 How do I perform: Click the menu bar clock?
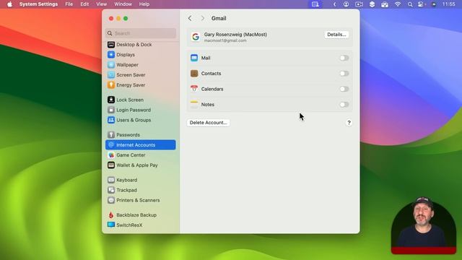point(449,4)
